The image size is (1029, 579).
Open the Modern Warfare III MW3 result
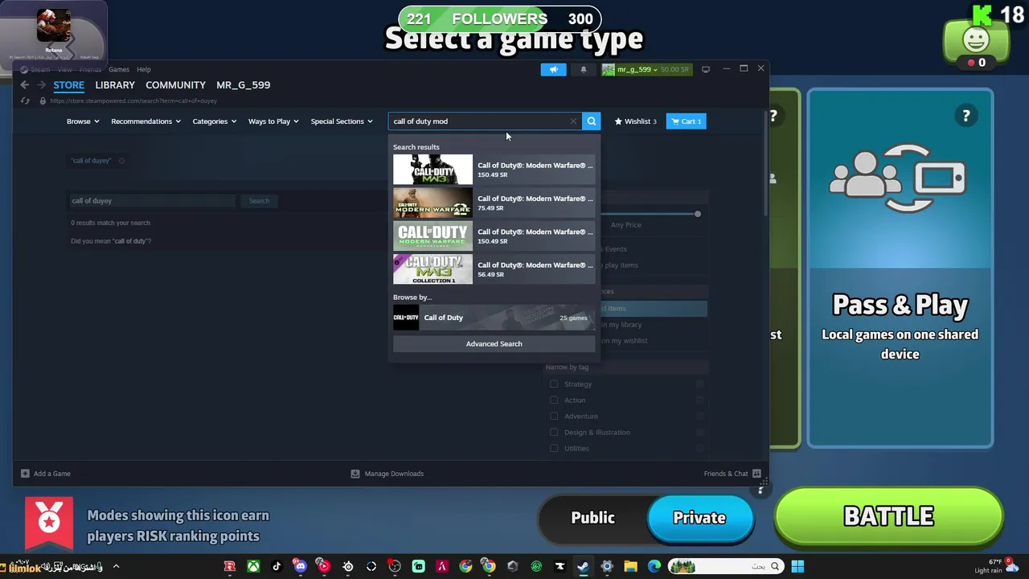(x=494, y=170)
